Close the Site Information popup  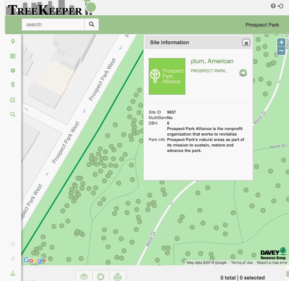pos(246,43)
